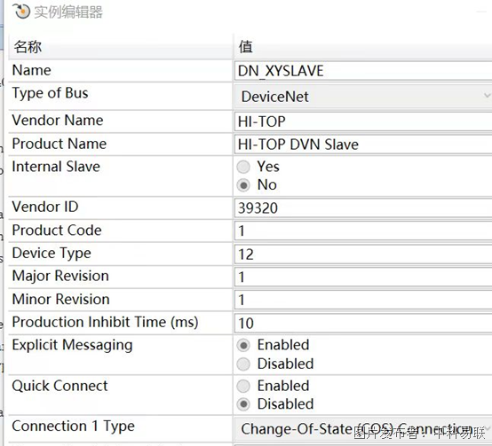The height and width of the screenshot is (446, 492).
Task: Click the Minor Revision input field
Action: pyautogui.click(x=363, y=300)
